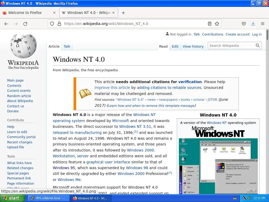Click Create account link
This screenshot has height=202, width=269.
click(237, 34)
